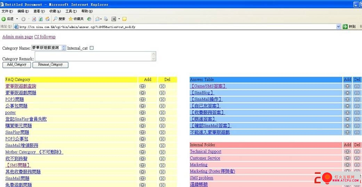
Task: Delete the 公事包問題 category
Action: click(x=162, y=106)
